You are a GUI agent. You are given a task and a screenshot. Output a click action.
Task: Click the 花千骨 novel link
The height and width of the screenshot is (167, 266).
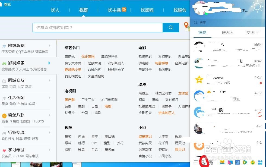pyautogui.click(x=163, y=143)
